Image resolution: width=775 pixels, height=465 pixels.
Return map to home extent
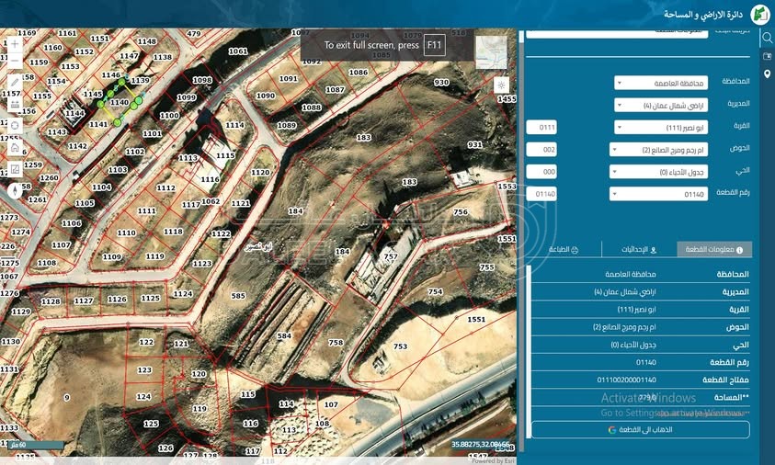[15, 147]
